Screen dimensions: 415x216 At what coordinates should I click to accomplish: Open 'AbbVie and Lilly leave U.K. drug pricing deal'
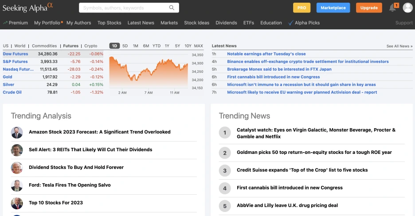pyautogui.click(x=287, y=205)
